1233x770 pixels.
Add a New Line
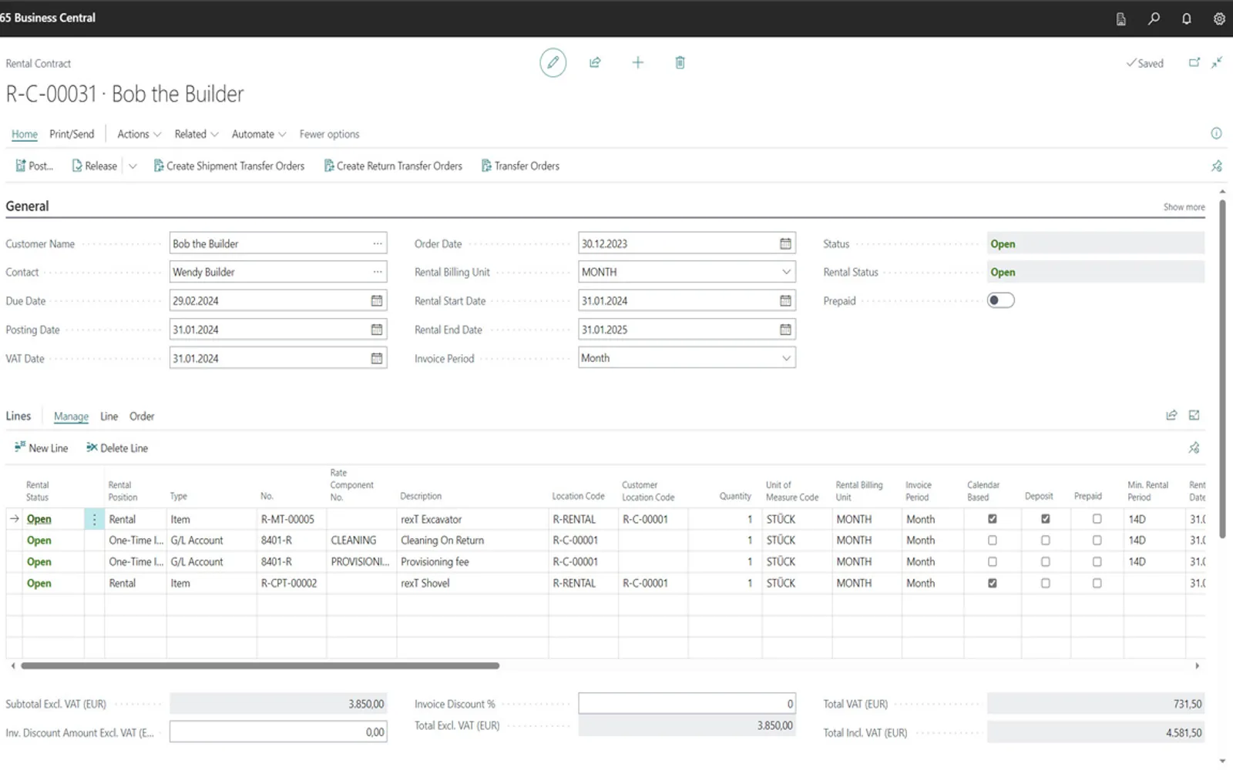coord(41,448)
